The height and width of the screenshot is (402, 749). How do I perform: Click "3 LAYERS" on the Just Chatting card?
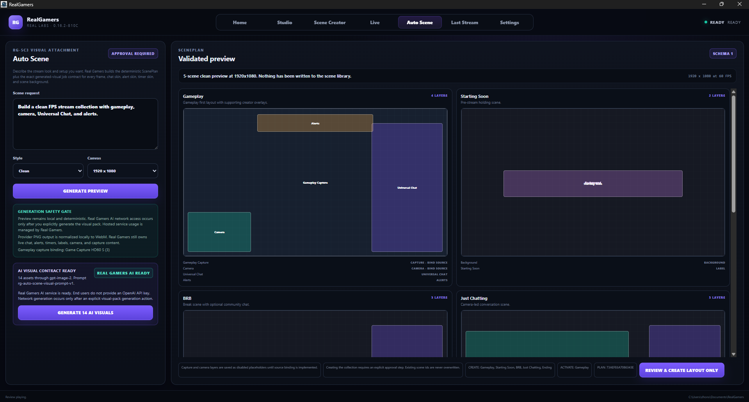pos(717,298)
